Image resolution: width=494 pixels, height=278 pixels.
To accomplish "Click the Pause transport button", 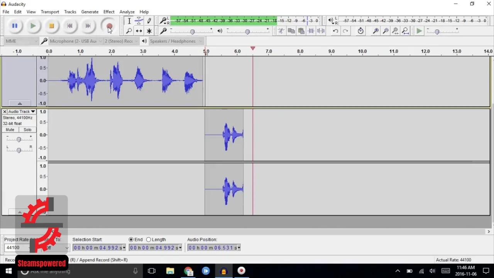I will pyautogui.click(x=15, y=26).
